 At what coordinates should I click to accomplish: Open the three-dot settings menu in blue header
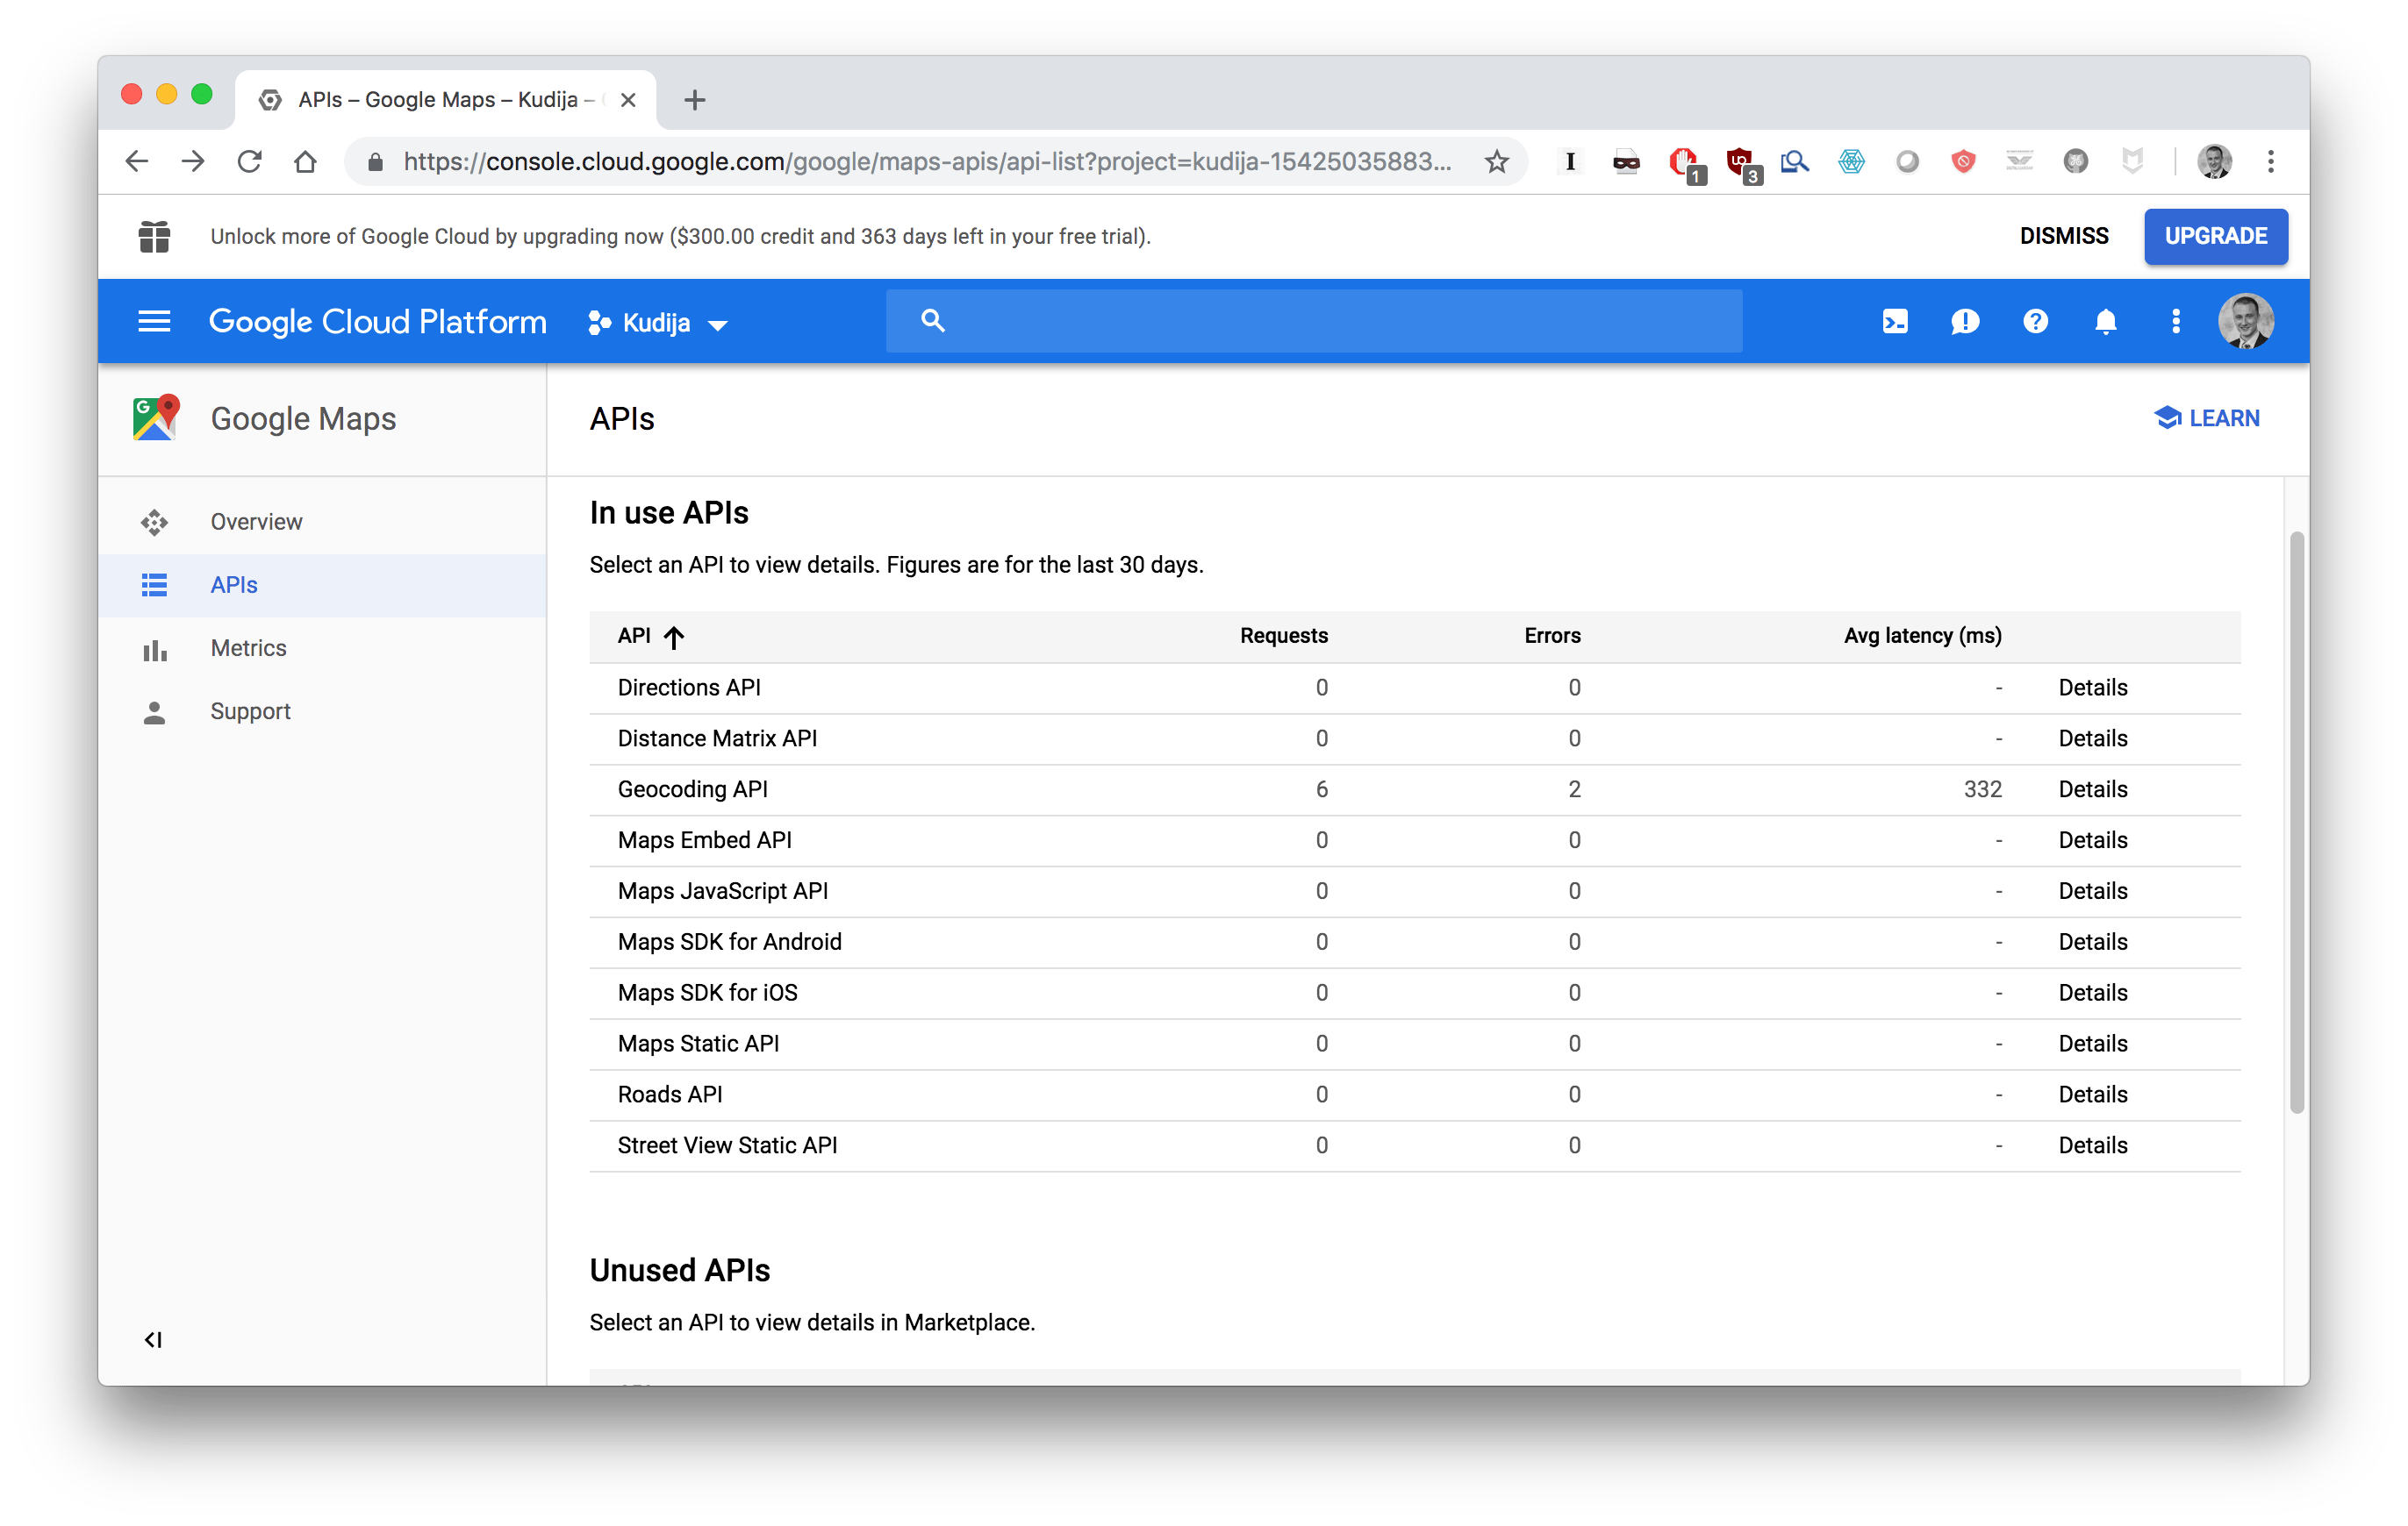[2176, 322]
